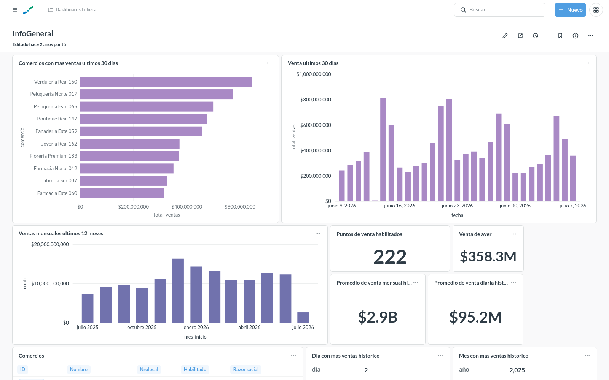Screen dimensions: 609x380
Task: Open menu of Mes con mas ventas card
Action: pos(587,356)
